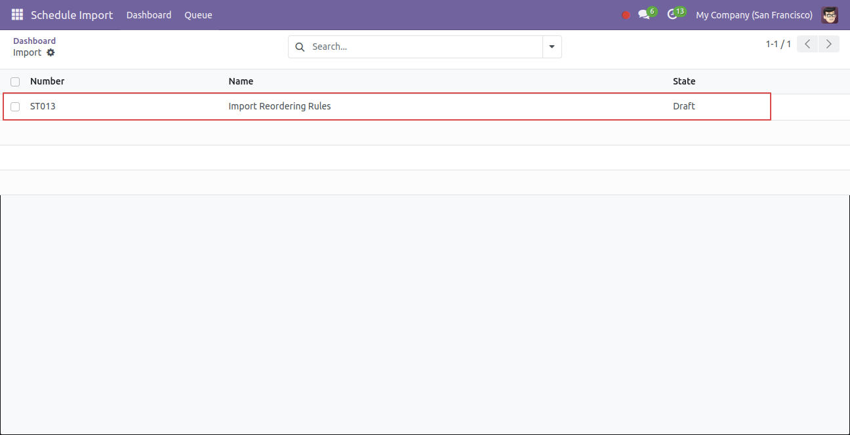Open the activities clock icon with 13 badge
850x435 pixels.
click(676, 14)
